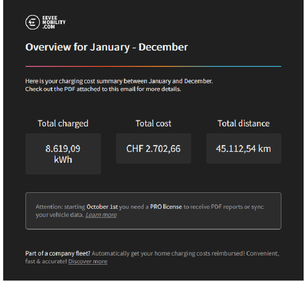Click the EEVEE MOBILITY .COM logo text
Screen dimensions: 305x281
[x=54, y=22]
